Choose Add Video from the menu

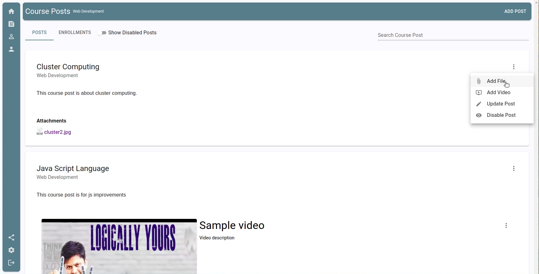click(x=502, y=93)
